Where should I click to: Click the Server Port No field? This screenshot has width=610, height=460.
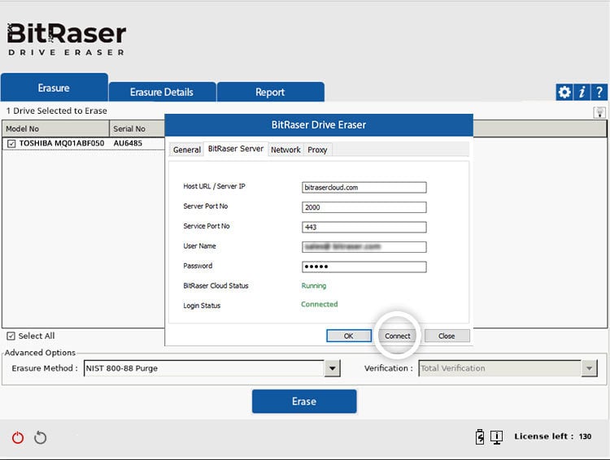click(x=364, y=207)
